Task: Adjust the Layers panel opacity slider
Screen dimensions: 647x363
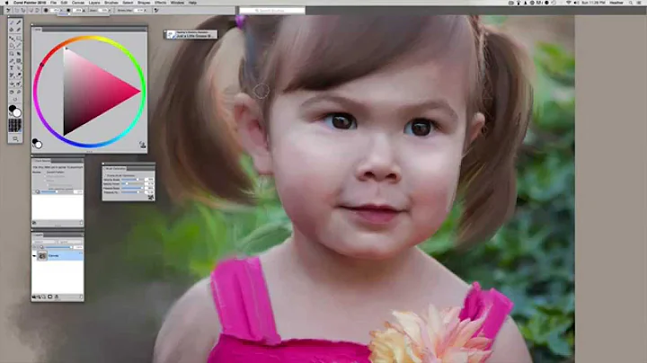Action: click(58, 247)
